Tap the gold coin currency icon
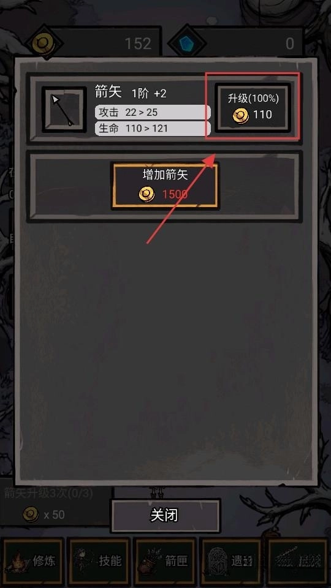The height and width of the screenshot is (588, 331). tap(43, 43)
